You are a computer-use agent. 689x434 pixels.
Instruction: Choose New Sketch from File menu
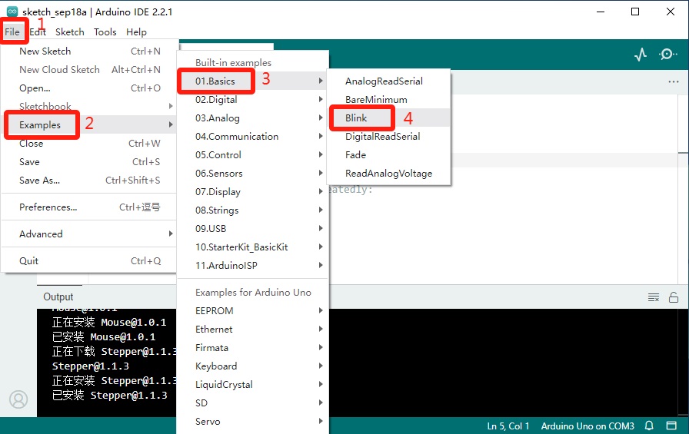point(89,51)
